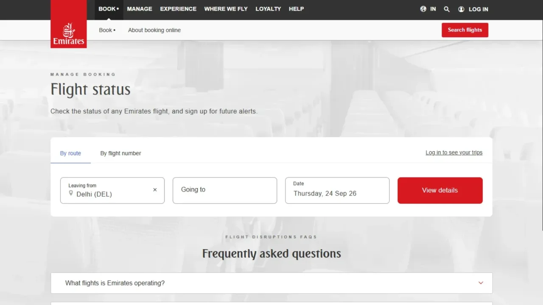Open the MANAGE menu

(x=140, y=9)
